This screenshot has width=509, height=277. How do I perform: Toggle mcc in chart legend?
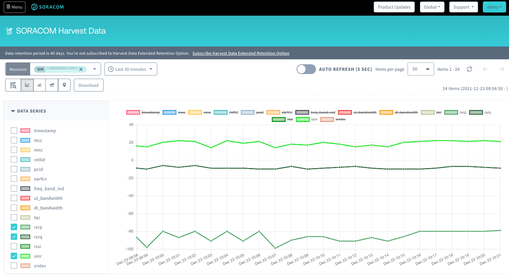click(x=174, y=113)
